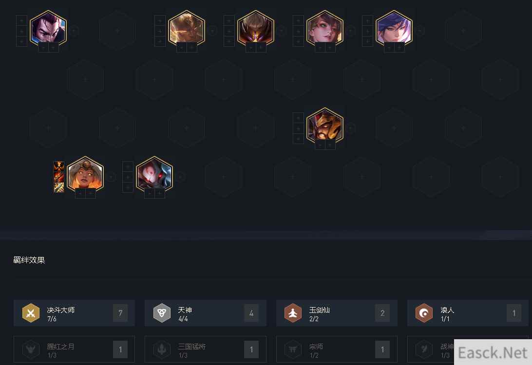
Task: Click the red-eyed hooded champion portrait
Action: (154, 174)
